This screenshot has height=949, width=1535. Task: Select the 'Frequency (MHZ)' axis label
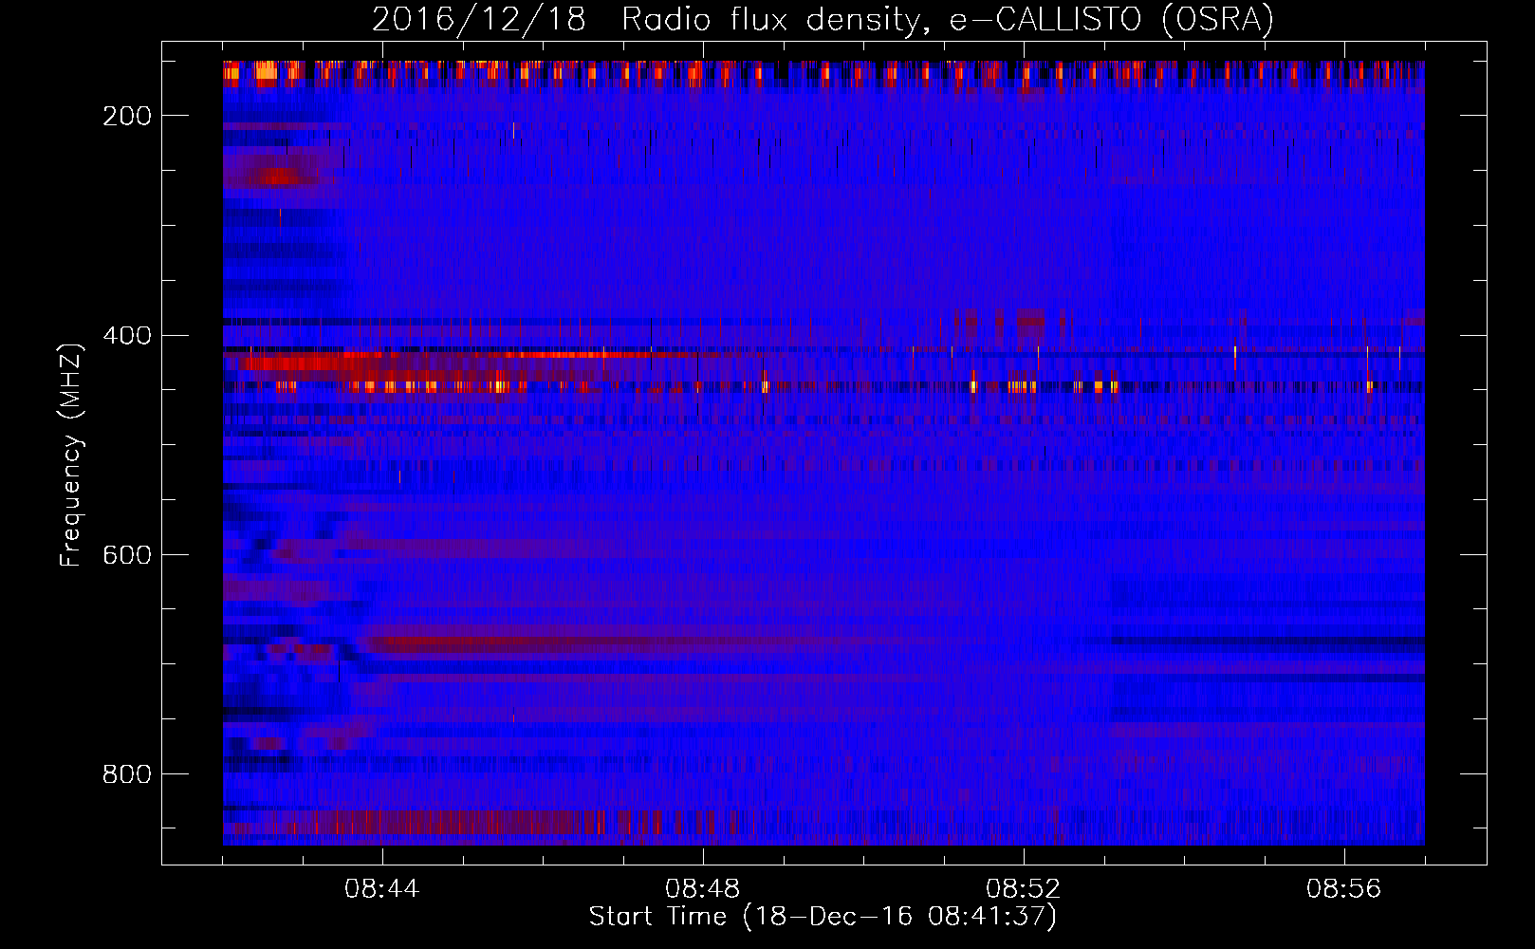(71, 455)
